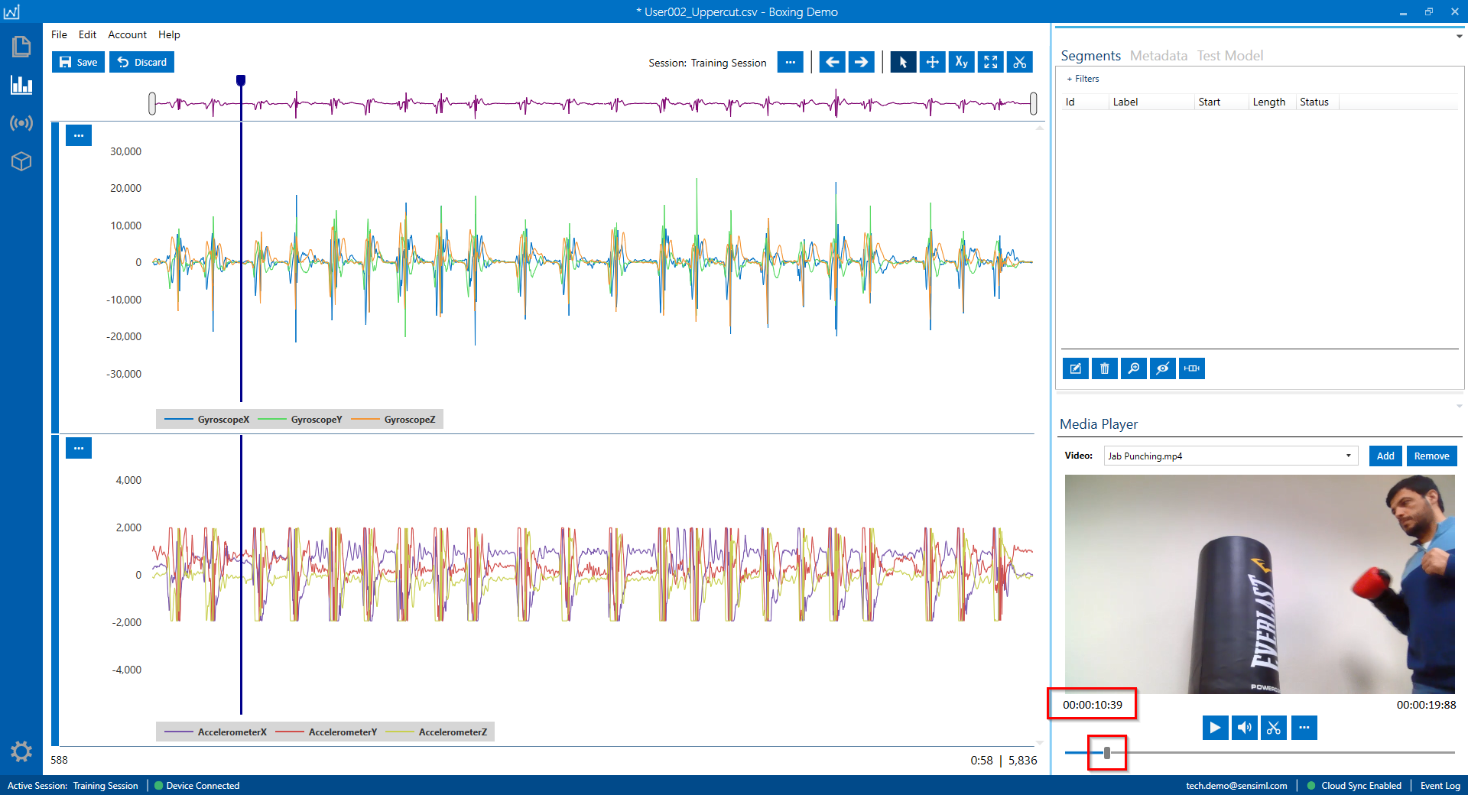Toggle the Xy axis zoom tool

pyautogui.click(x=961, y=63)
